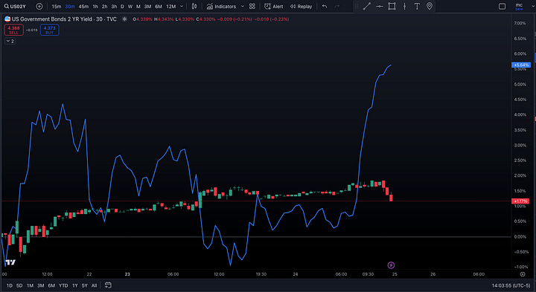Select the text annotation tool
The height and width of the screenshot is (292, 536).
click(417, 6)
